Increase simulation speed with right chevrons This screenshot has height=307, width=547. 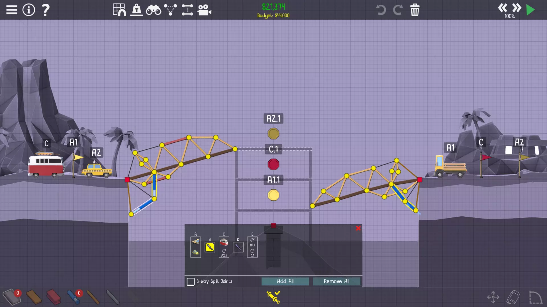point(517,8)
